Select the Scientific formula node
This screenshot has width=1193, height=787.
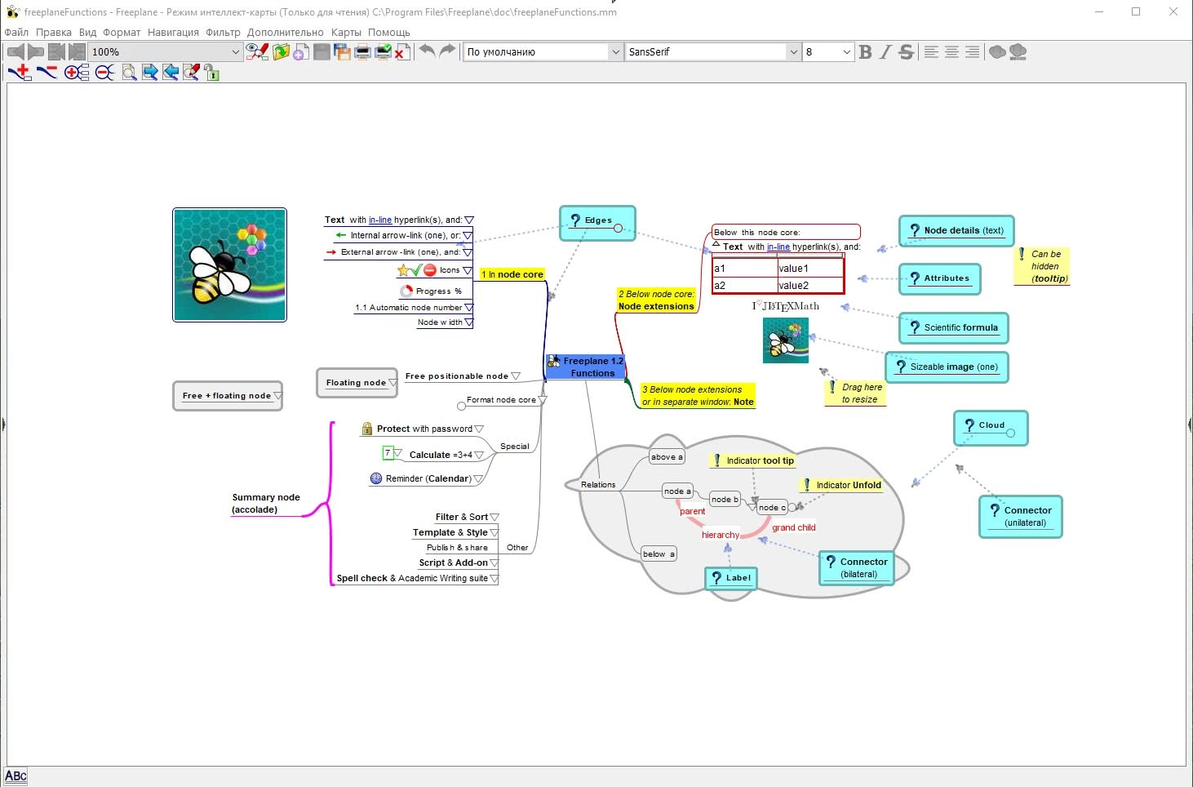(954, 328)
